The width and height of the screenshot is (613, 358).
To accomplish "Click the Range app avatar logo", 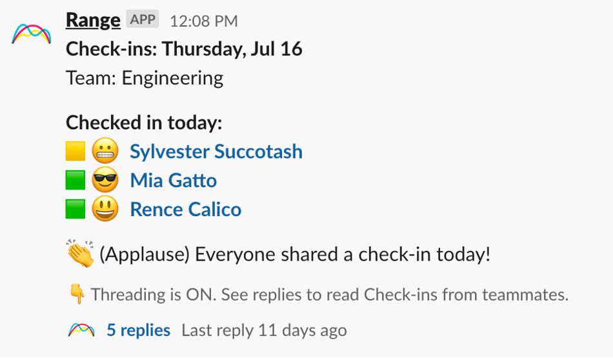I will [31, 34].
